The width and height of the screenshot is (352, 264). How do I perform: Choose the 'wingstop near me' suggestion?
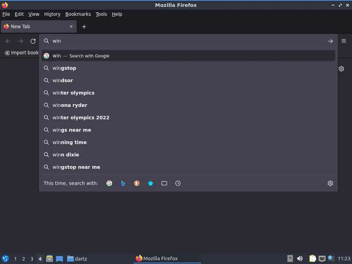pyautogui.click(x=188, y=167)
